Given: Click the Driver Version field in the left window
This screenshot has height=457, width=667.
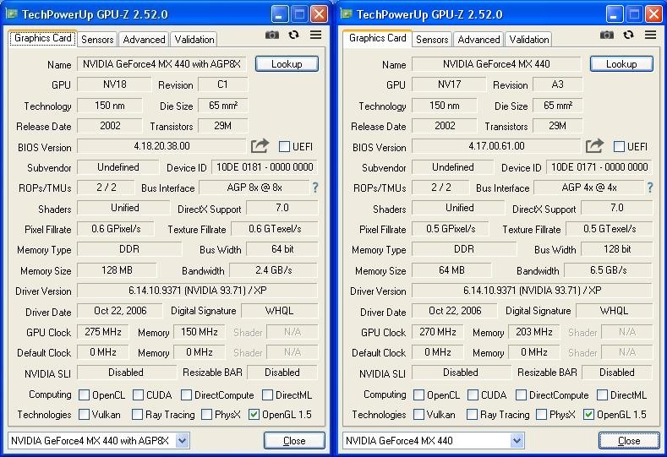Looking at the screenshot, I should (197, 291).
